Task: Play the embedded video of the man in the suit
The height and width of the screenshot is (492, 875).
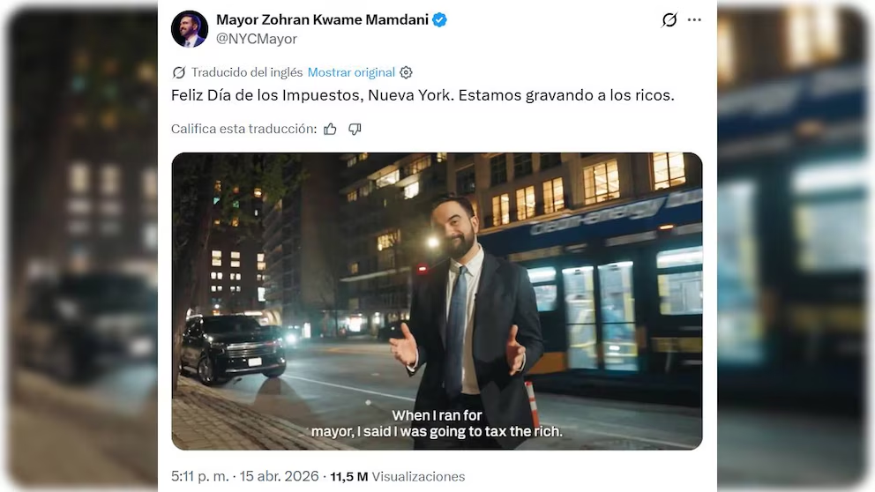Action: (x=437, y=302)
